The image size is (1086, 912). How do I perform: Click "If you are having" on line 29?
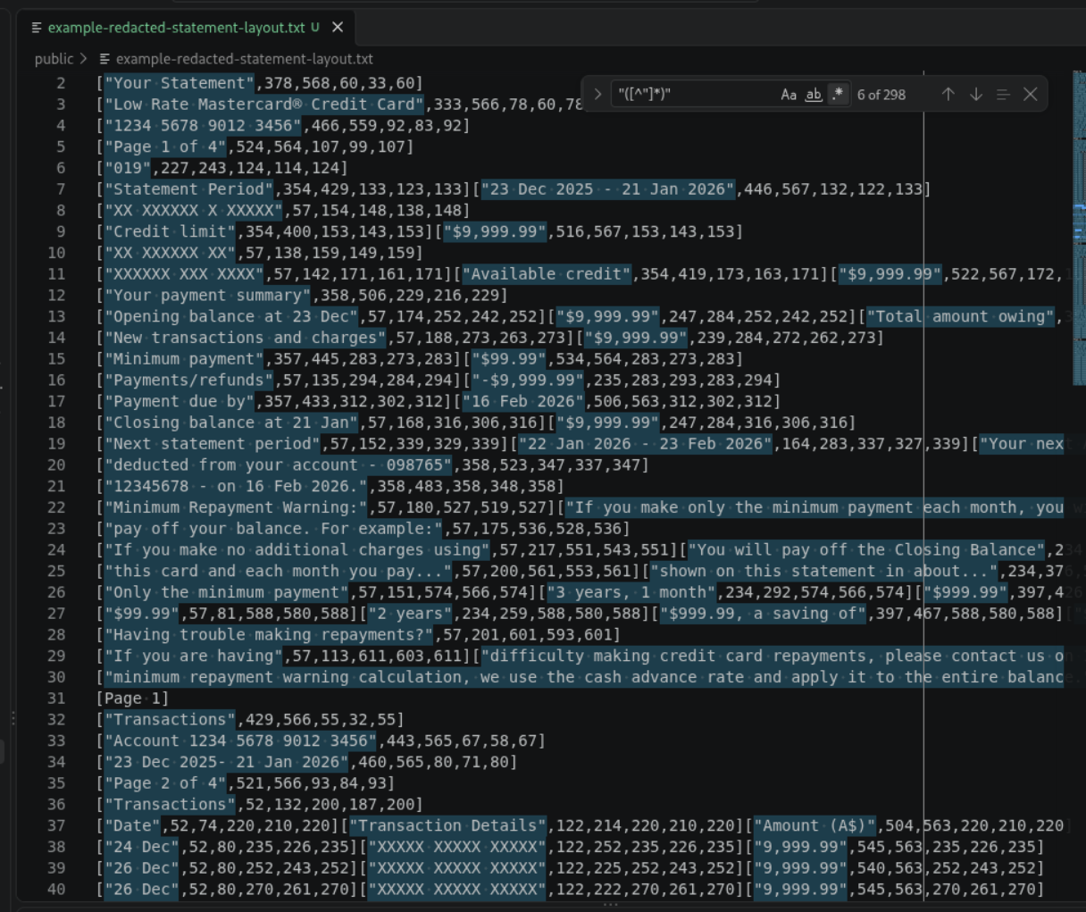pos(194,657)
